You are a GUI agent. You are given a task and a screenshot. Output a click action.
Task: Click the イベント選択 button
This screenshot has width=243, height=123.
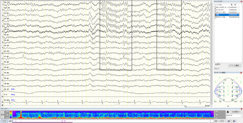[x=235, y=66]
